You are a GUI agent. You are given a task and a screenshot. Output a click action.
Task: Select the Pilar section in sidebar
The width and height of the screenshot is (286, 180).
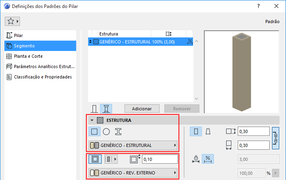click(40, 35)
